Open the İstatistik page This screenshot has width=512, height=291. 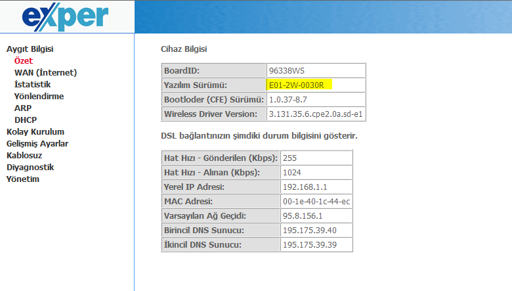coord(33,84)
